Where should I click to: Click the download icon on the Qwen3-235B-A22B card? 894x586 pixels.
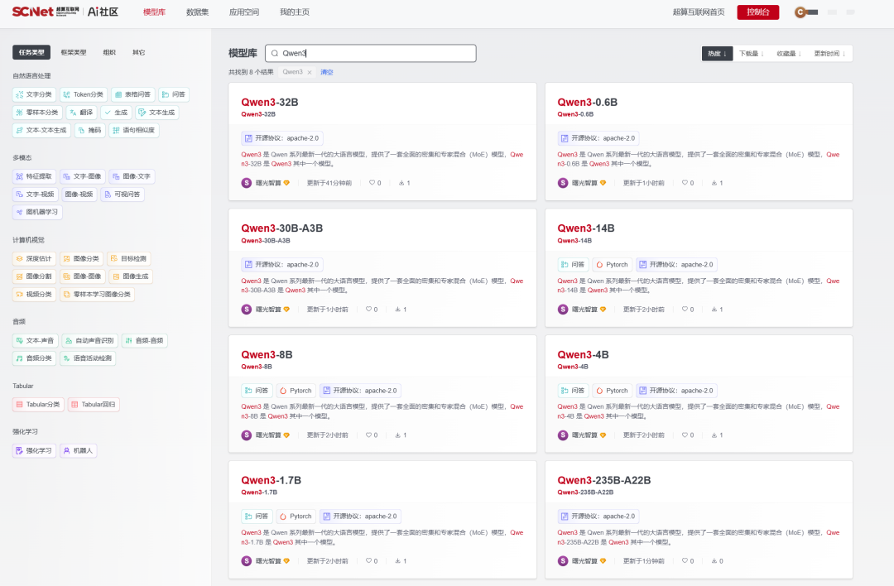tap(714, 561)
